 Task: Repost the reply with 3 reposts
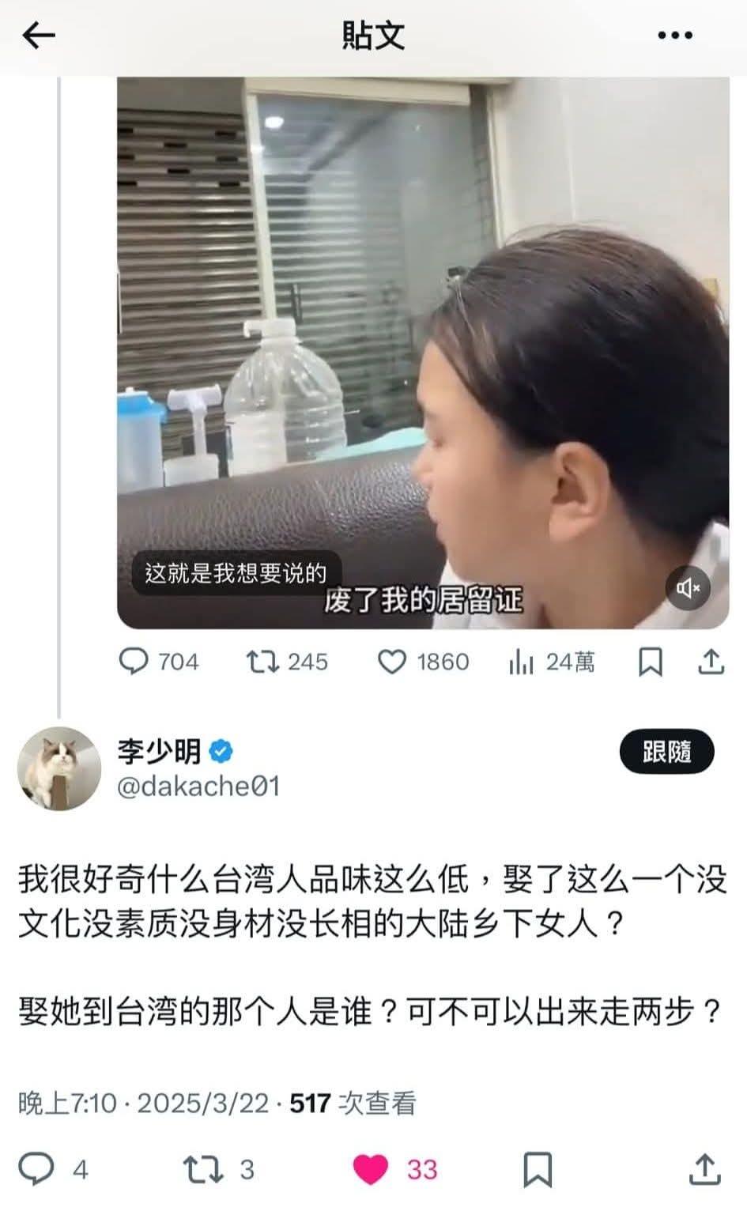click(x=219, y=1169)
